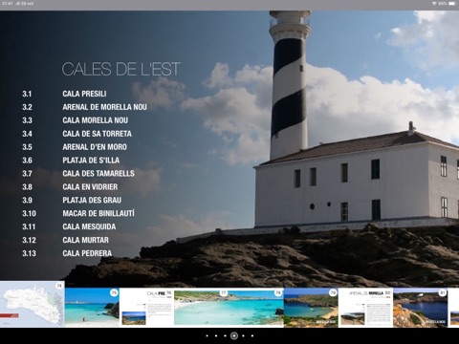
Task: Open page 80 Arenal de Morella thumbnail
Action: point(365,308)
